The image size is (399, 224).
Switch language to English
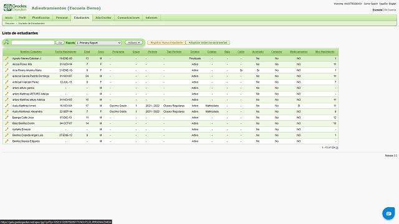[392, 4]
